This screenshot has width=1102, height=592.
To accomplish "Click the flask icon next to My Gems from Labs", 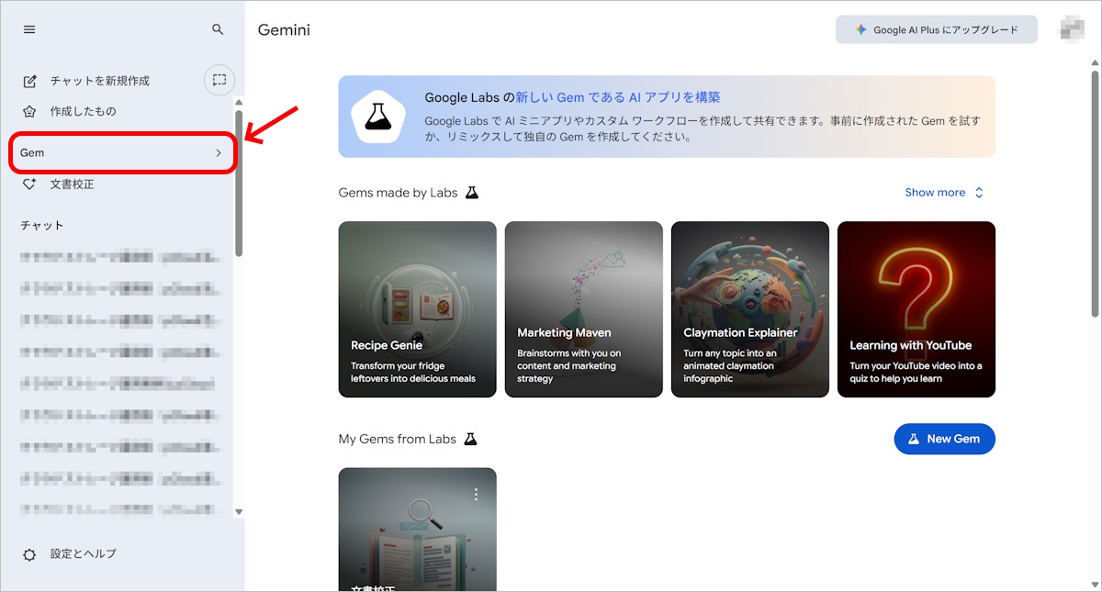I will 471,438.
